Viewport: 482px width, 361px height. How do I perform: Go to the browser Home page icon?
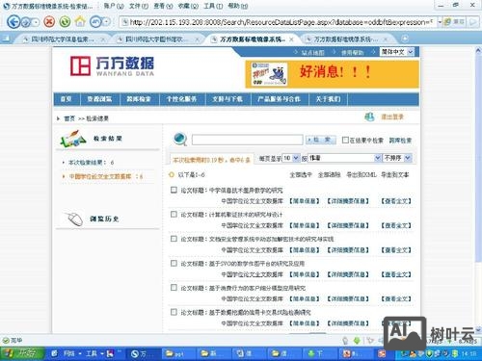pos(80,21)
